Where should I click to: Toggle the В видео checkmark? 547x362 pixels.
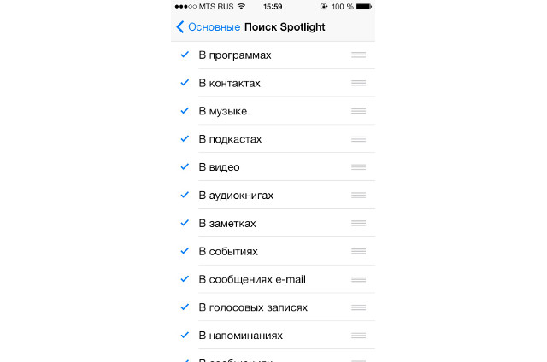click(185, 167)
